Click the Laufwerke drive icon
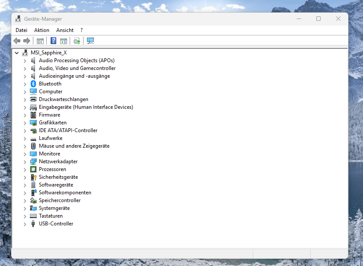The height and width of the screenshot is (266, 363). tap(33, 139)
